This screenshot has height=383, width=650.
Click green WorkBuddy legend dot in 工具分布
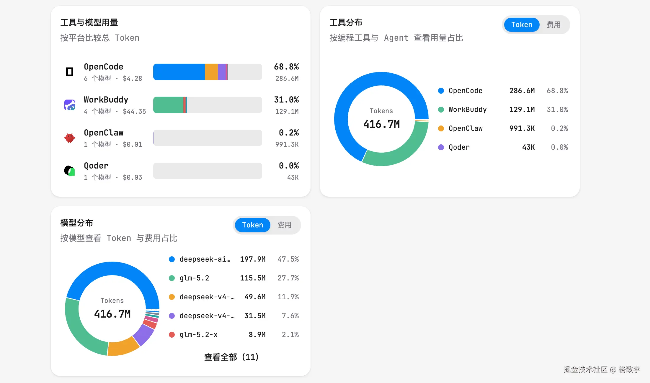pos(441,110)
